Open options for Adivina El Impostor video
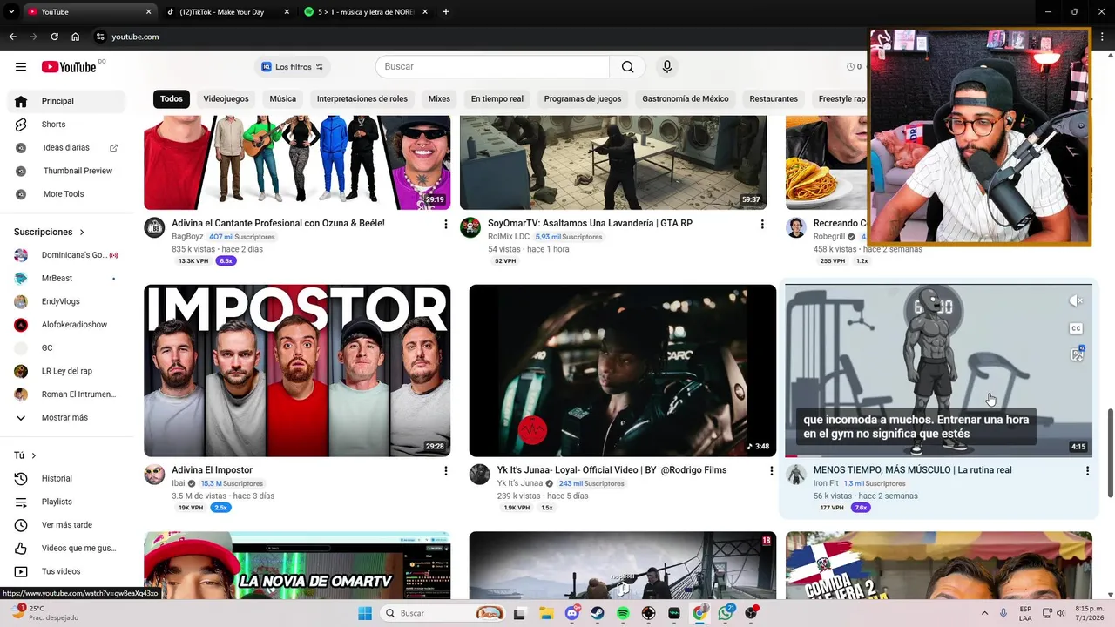Screen dimensions: 1115x627 (x=446, y=471)
